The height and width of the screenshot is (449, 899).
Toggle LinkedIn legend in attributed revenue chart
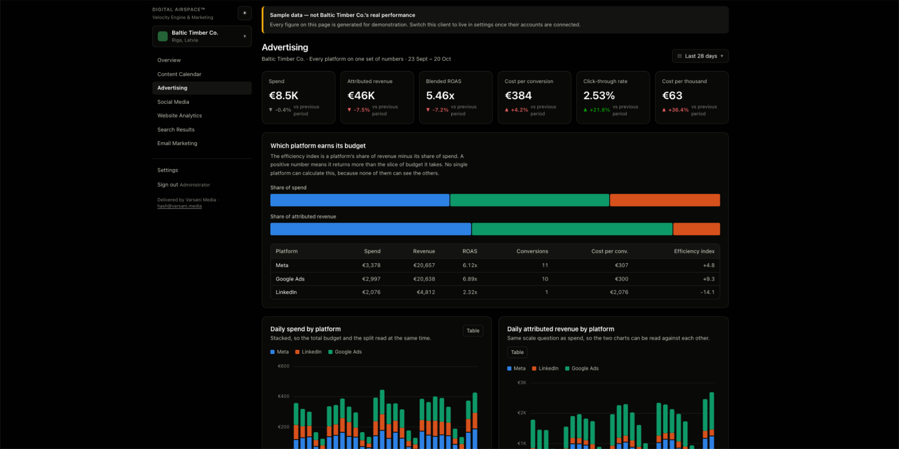(x=545, y=369)
